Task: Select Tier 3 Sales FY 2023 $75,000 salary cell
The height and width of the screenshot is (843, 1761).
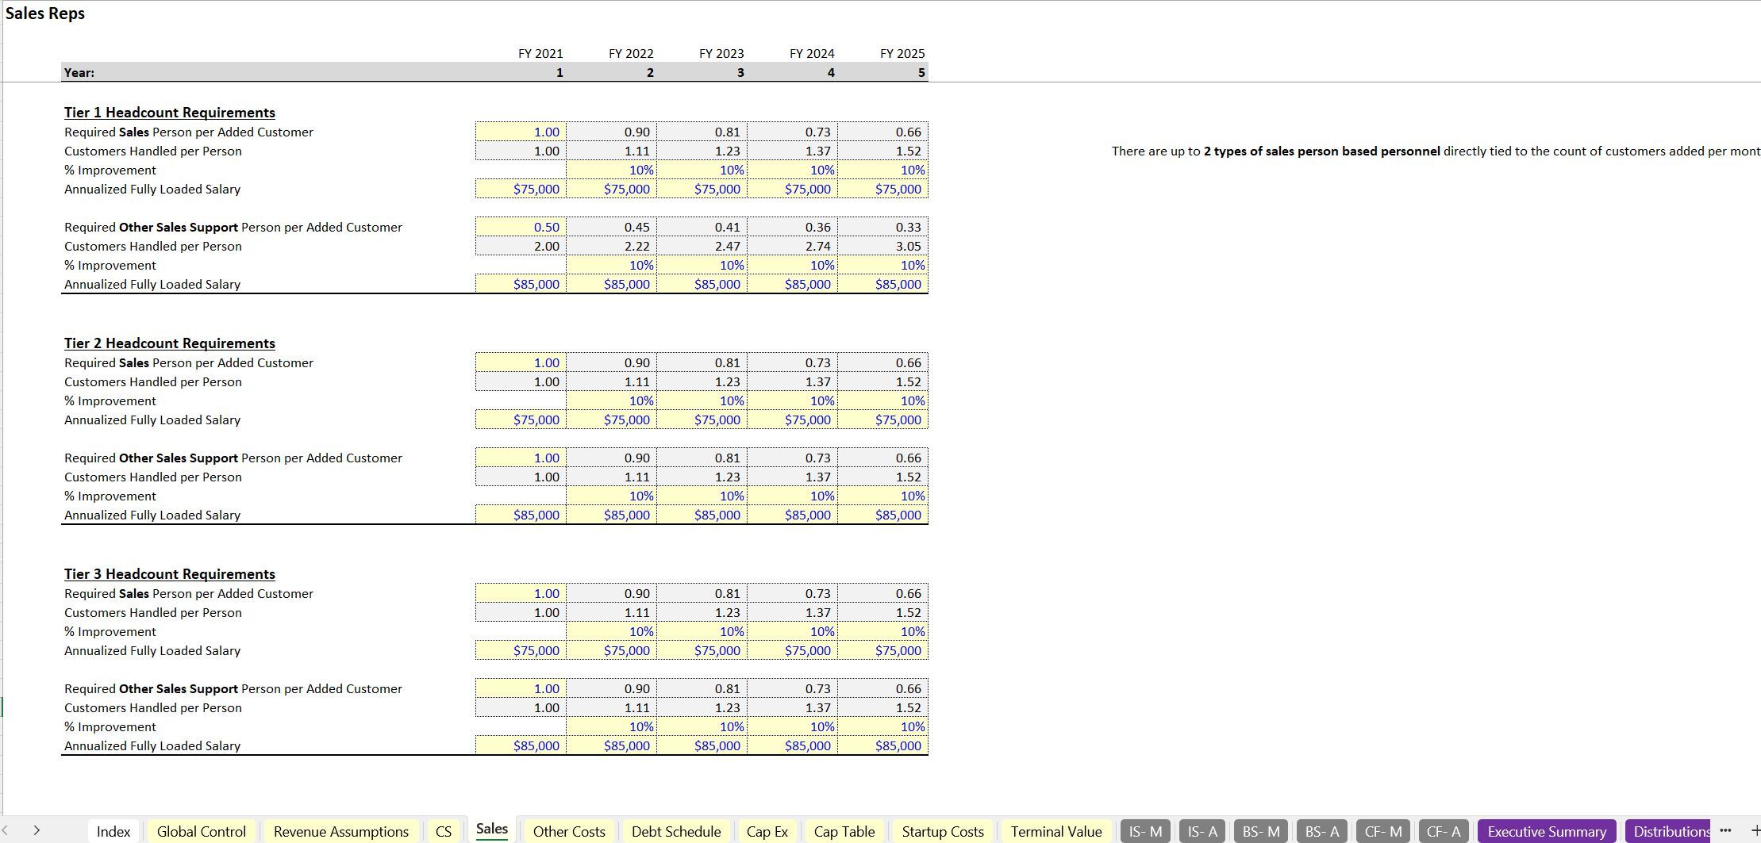Action: [x=702, y=650]
